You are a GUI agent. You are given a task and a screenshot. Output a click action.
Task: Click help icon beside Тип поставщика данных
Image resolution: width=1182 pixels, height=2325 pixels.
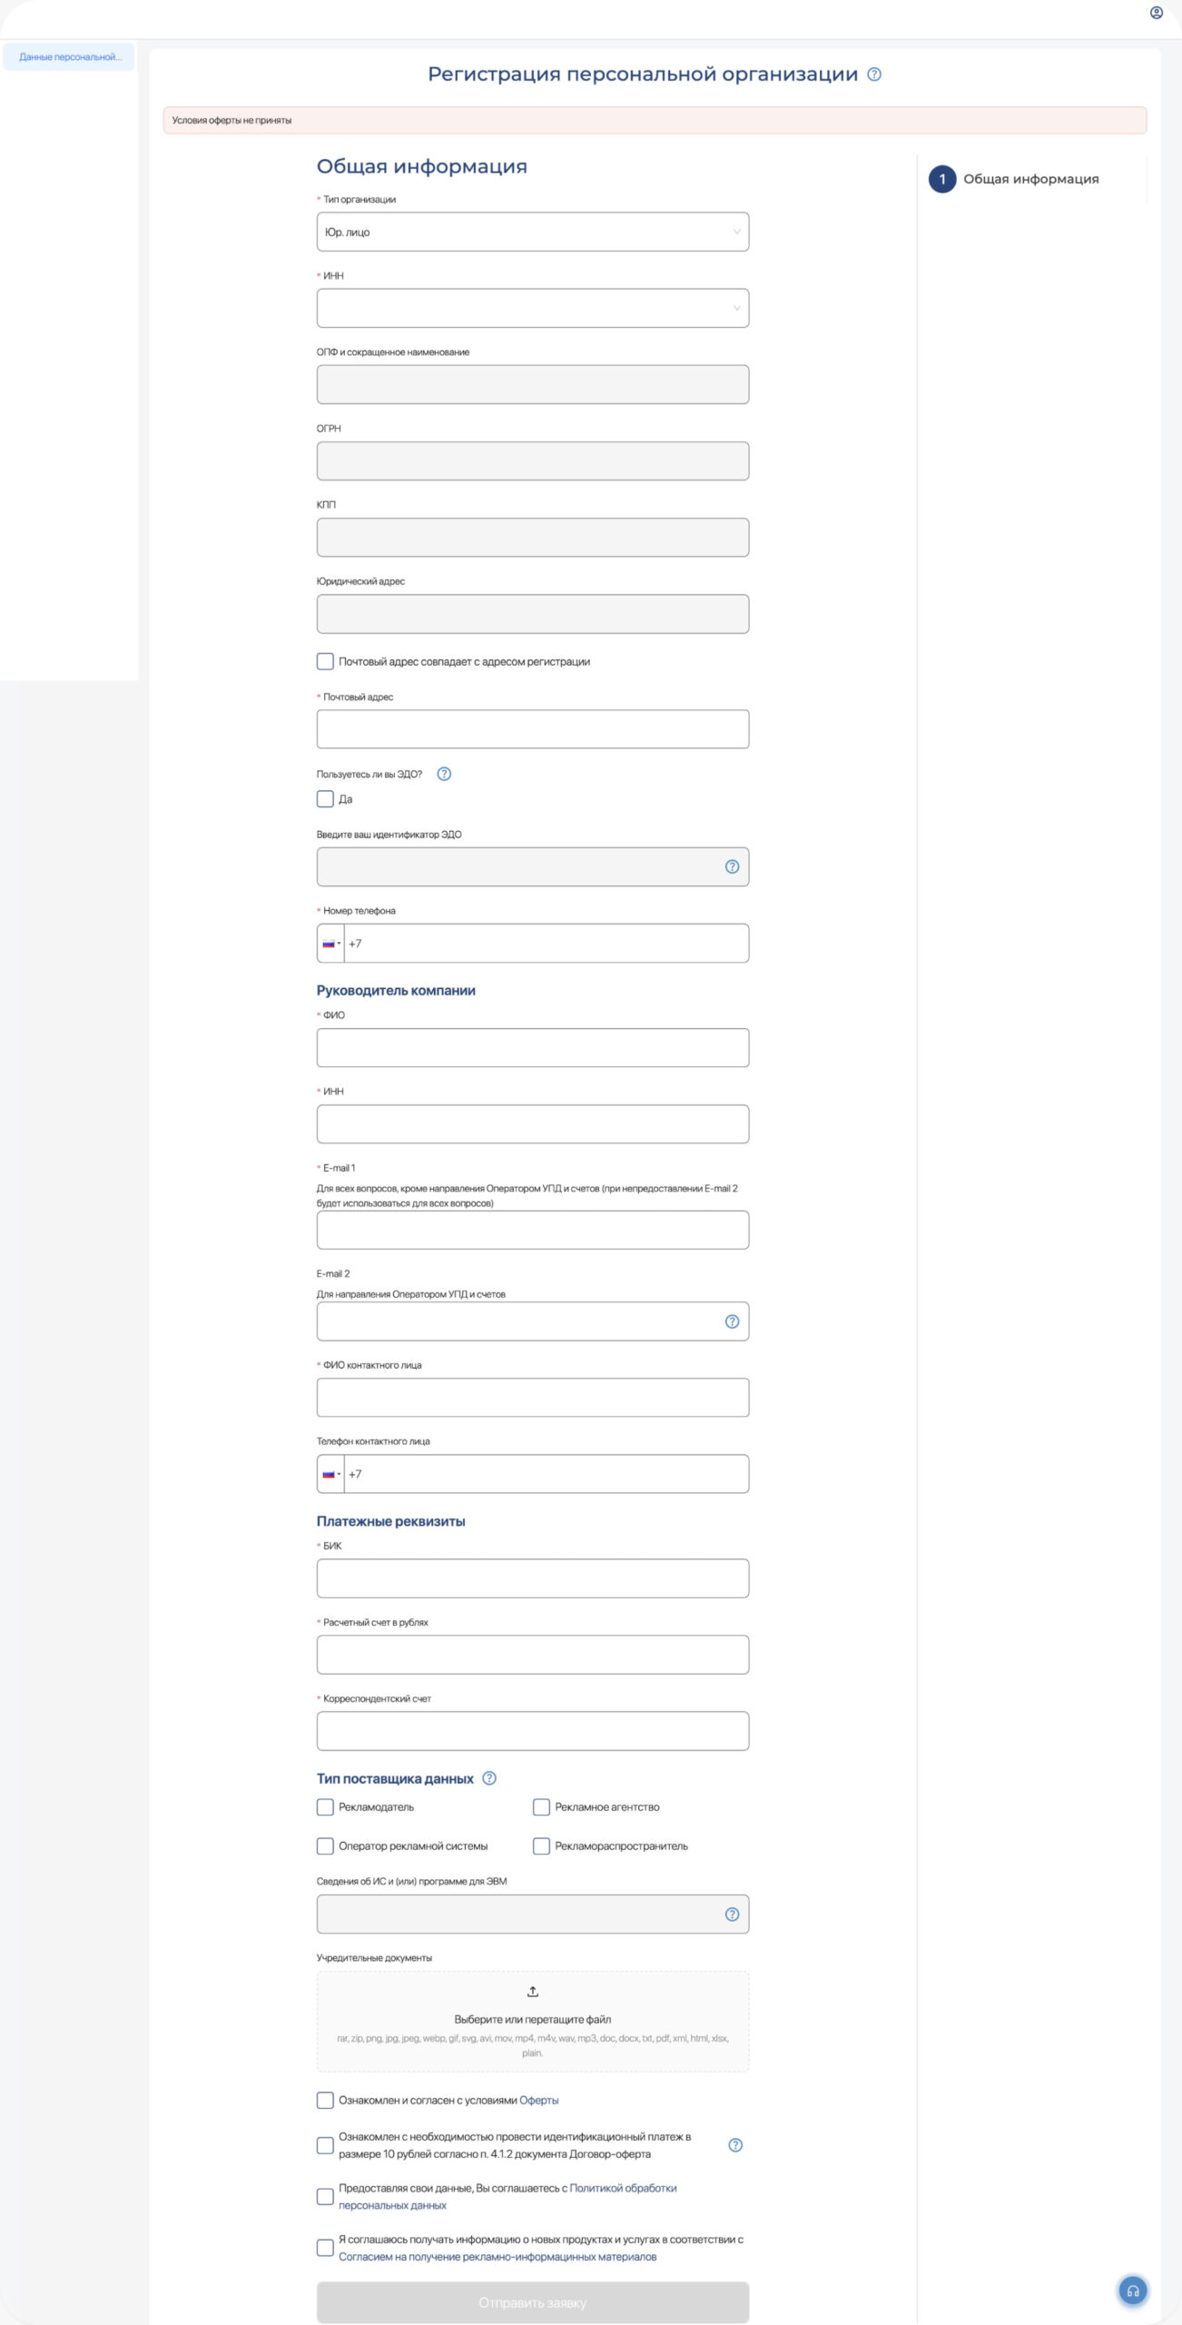(489, 1778)
